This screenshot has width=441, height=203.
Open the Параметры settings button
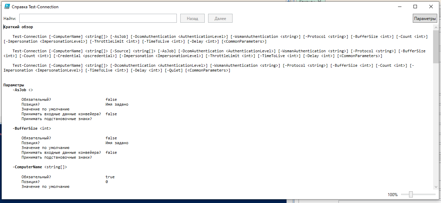tap(425, 19)
